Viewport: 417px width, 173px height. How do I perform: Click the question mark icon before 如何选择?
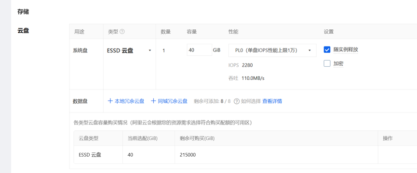[x=237, y=101]
